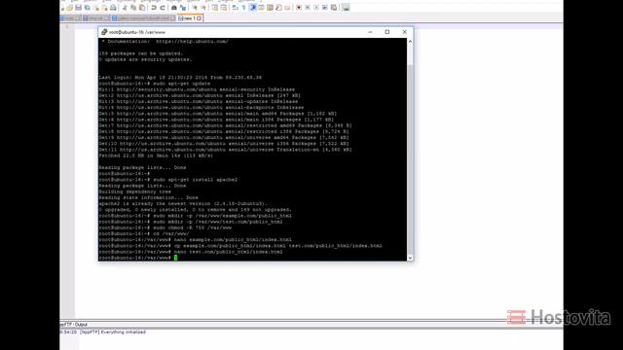Image resolution: width=623 pixels, height=350 pixels.
Task: Click the last icon on the Notepad++ toolbar
Action: point(346,8)
